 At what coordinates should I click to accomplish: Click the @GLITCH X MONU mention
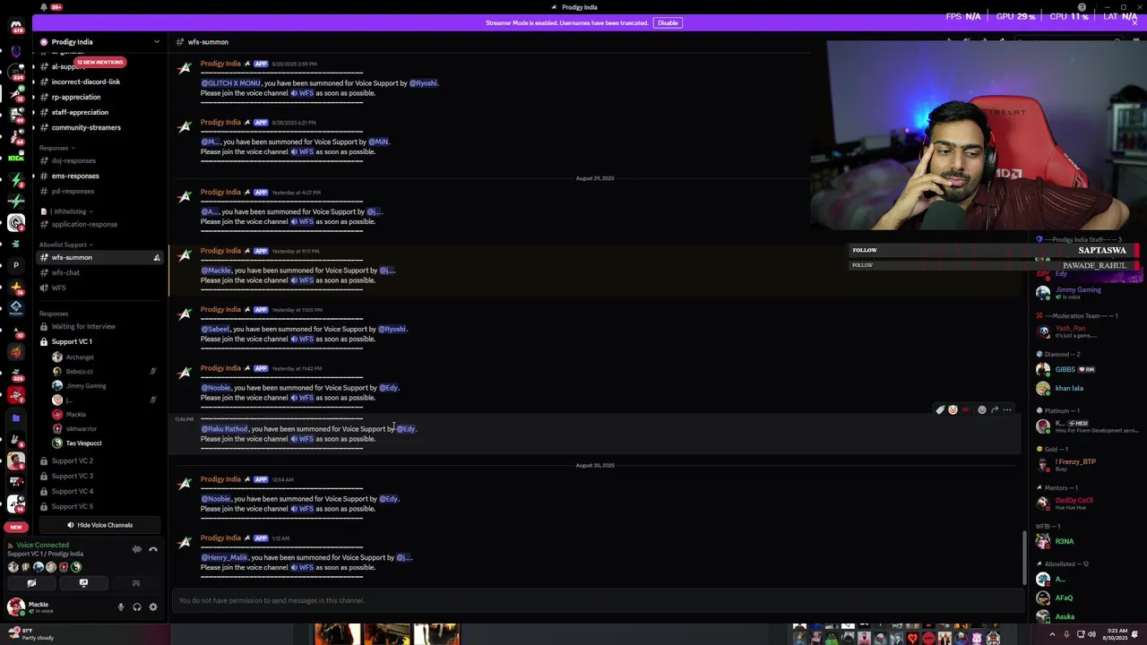pyautogui.click(x=230, y=83)
